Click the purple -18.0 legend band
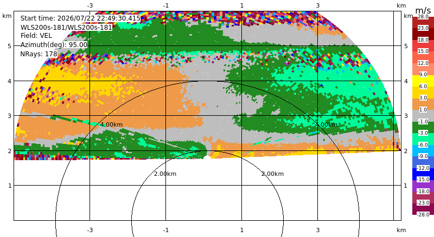The image size is (434, 237). point(423,186)
